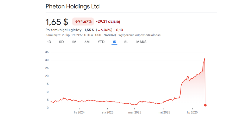The image size is (247, 120).
Task: Click the 10 y-axis value
Action: pos(47,92)
